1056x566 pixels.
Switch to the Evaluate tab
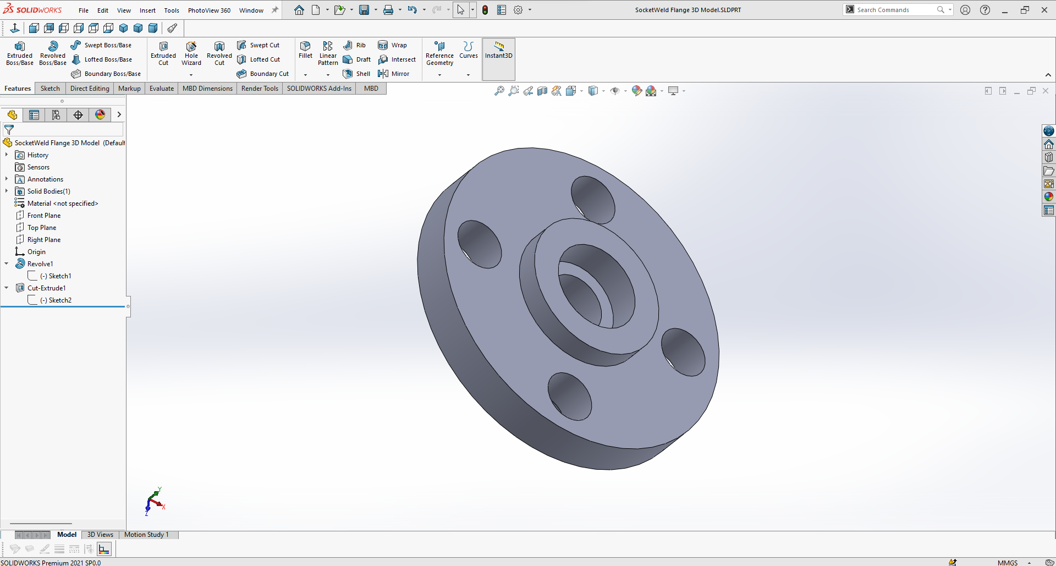coord(162,89)
